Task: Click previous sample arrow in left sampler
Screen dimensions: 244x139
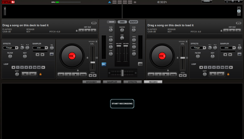Action: (38, 54)
